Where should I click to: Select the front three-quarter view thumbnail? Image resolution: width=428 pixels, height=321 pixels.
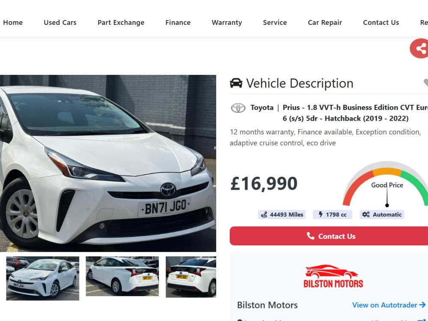(42, 278)
